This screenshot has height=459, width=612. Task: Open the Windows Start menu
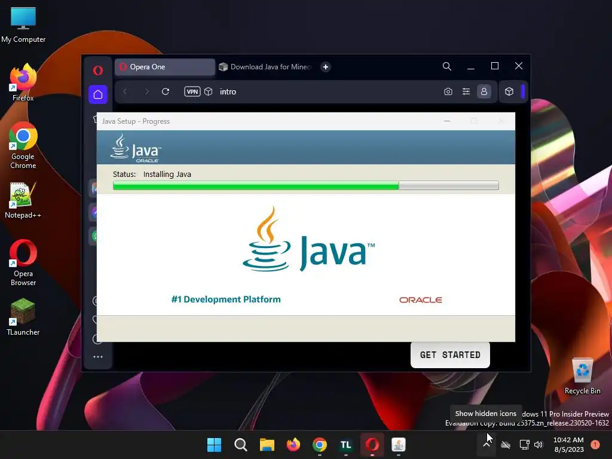coord(214,445)
